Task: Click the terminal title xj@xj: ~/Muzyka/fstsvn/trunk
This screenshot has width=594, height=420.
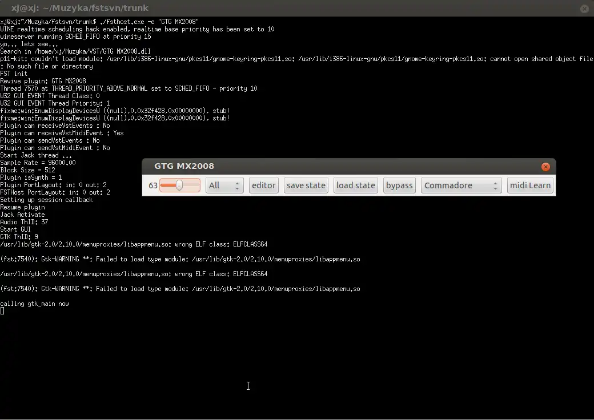Action: (80, 8)
